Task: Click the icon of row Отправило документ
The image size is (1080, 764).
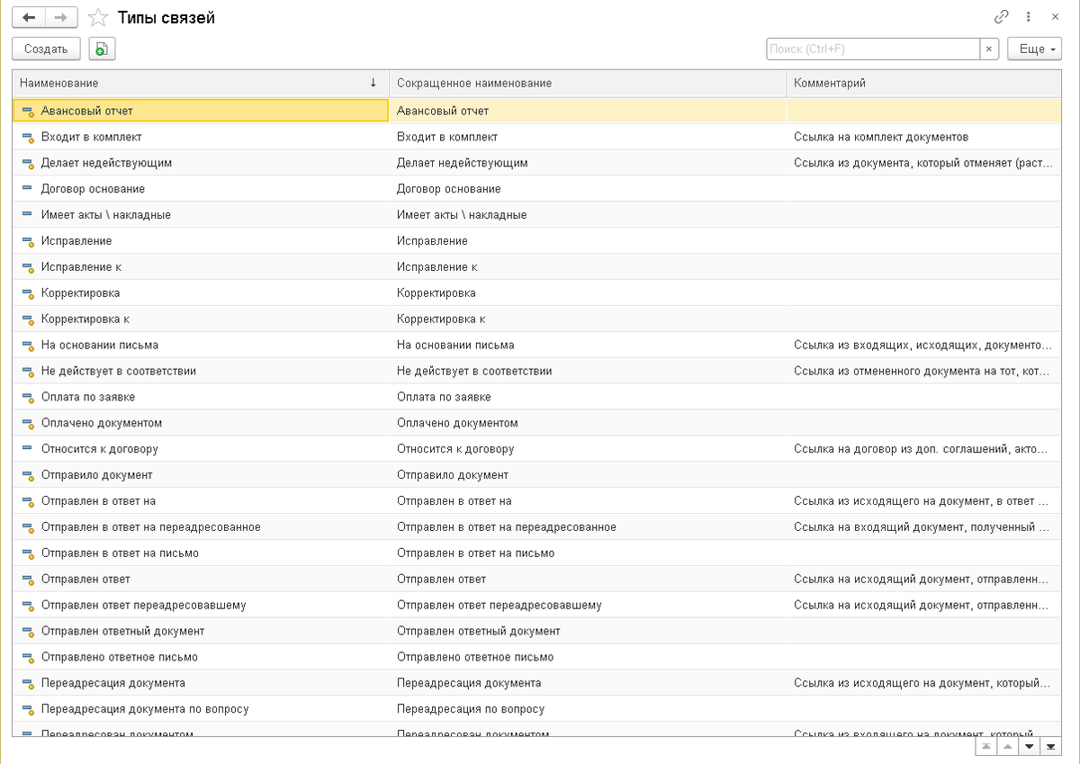Action: click(x=28, y=475)
